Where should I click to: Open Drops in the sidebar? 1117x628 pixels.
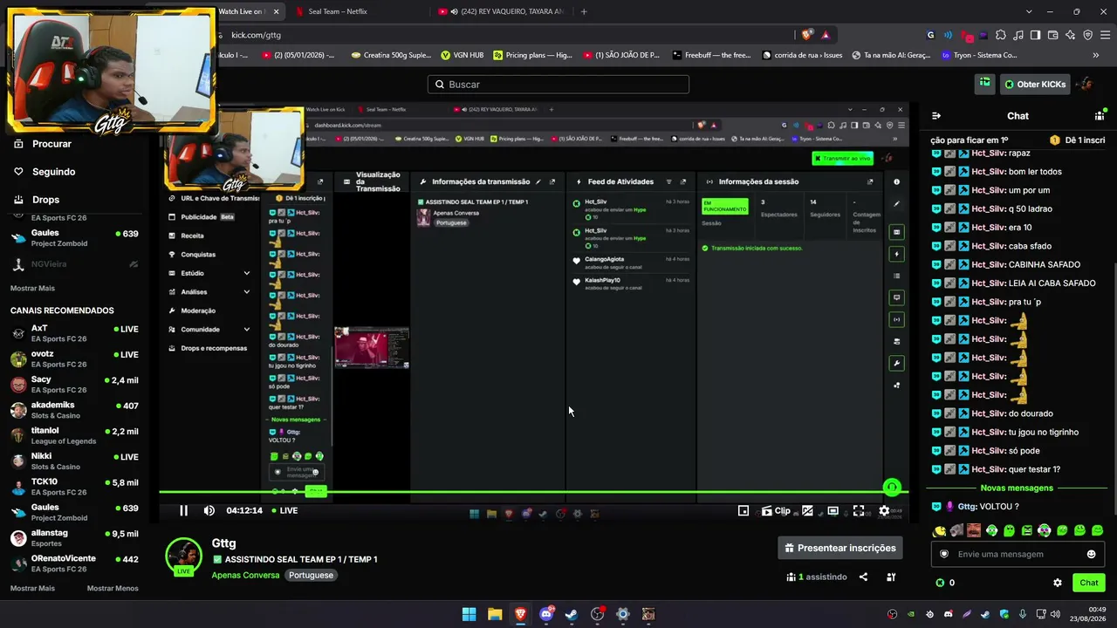click(45, 200)
